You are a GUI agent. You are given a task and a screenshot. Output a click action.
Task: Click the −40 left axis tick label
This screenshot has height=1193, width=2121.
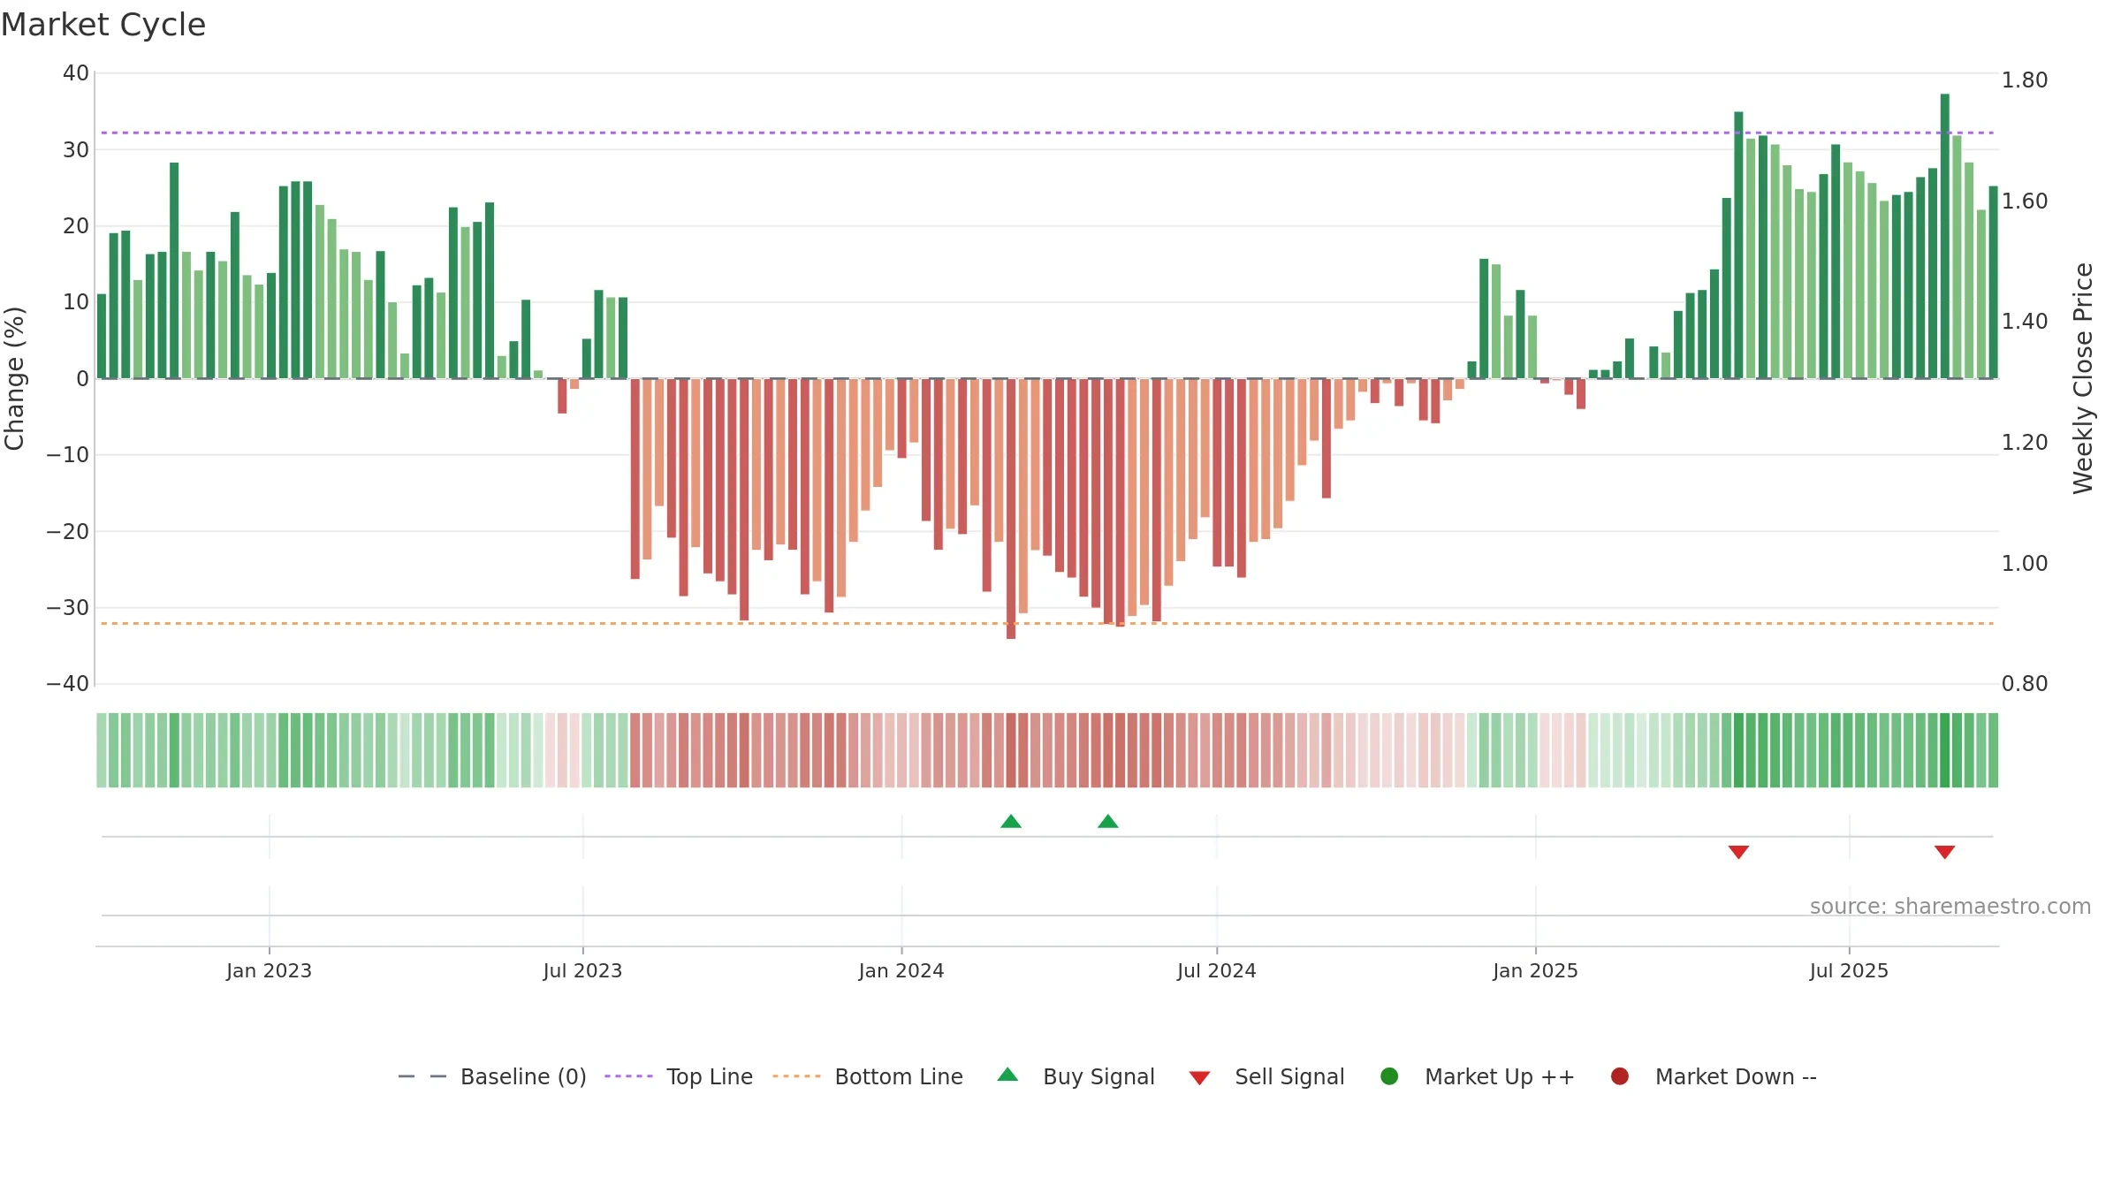[68, 684]
